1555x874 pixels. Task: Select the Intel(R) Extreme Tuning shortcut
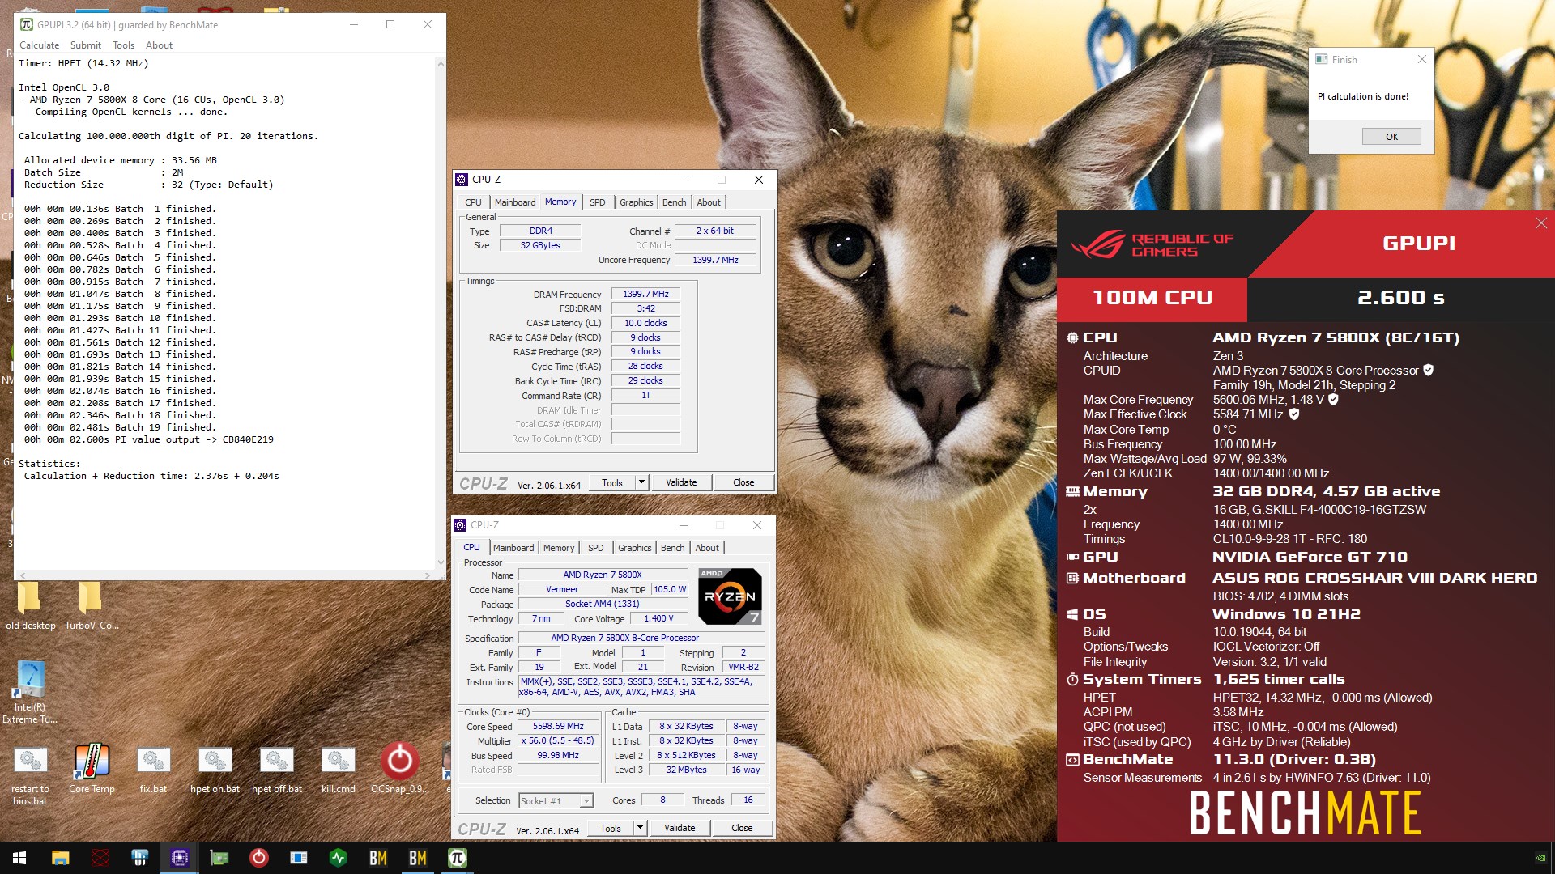(30, 692)
